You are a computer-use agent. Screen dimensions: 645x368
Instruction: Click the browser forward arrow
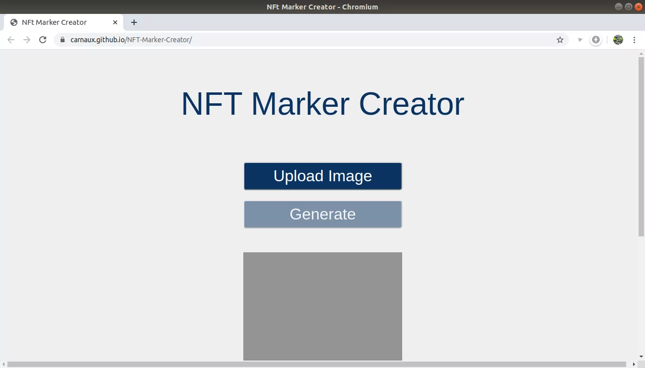pos(27,40)
